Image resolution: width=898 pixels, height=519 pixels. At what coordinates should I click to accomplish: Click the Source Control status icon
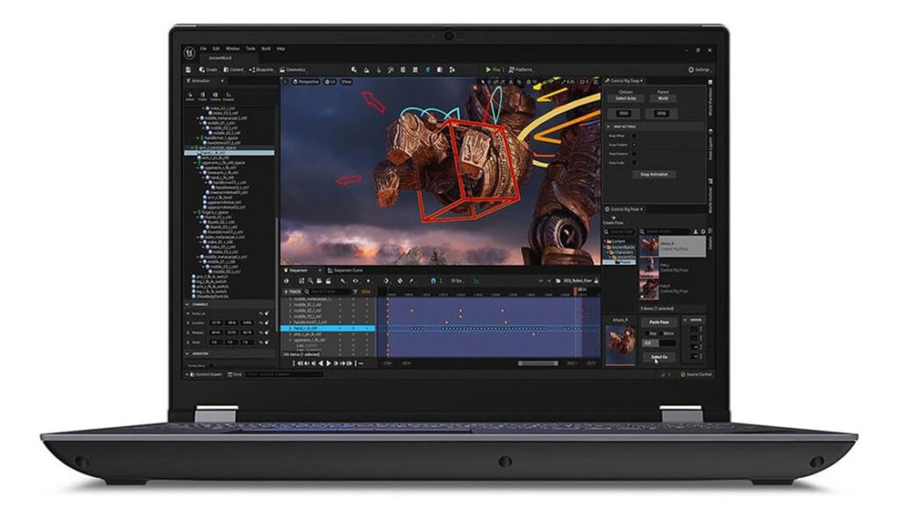pos(683,374)
